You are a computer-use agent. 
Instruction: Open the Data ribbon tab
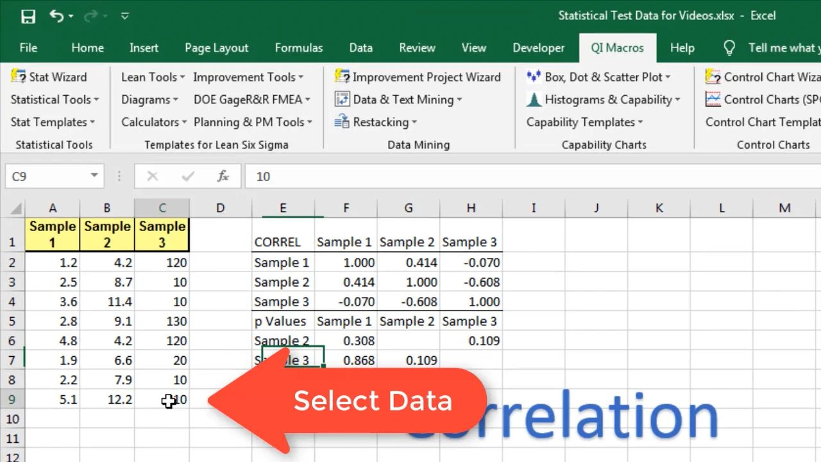[361, 48]
